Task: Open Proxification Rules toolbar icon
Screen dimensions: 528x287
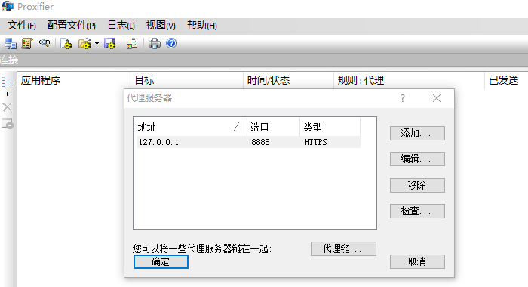Action: click(27, 44)
